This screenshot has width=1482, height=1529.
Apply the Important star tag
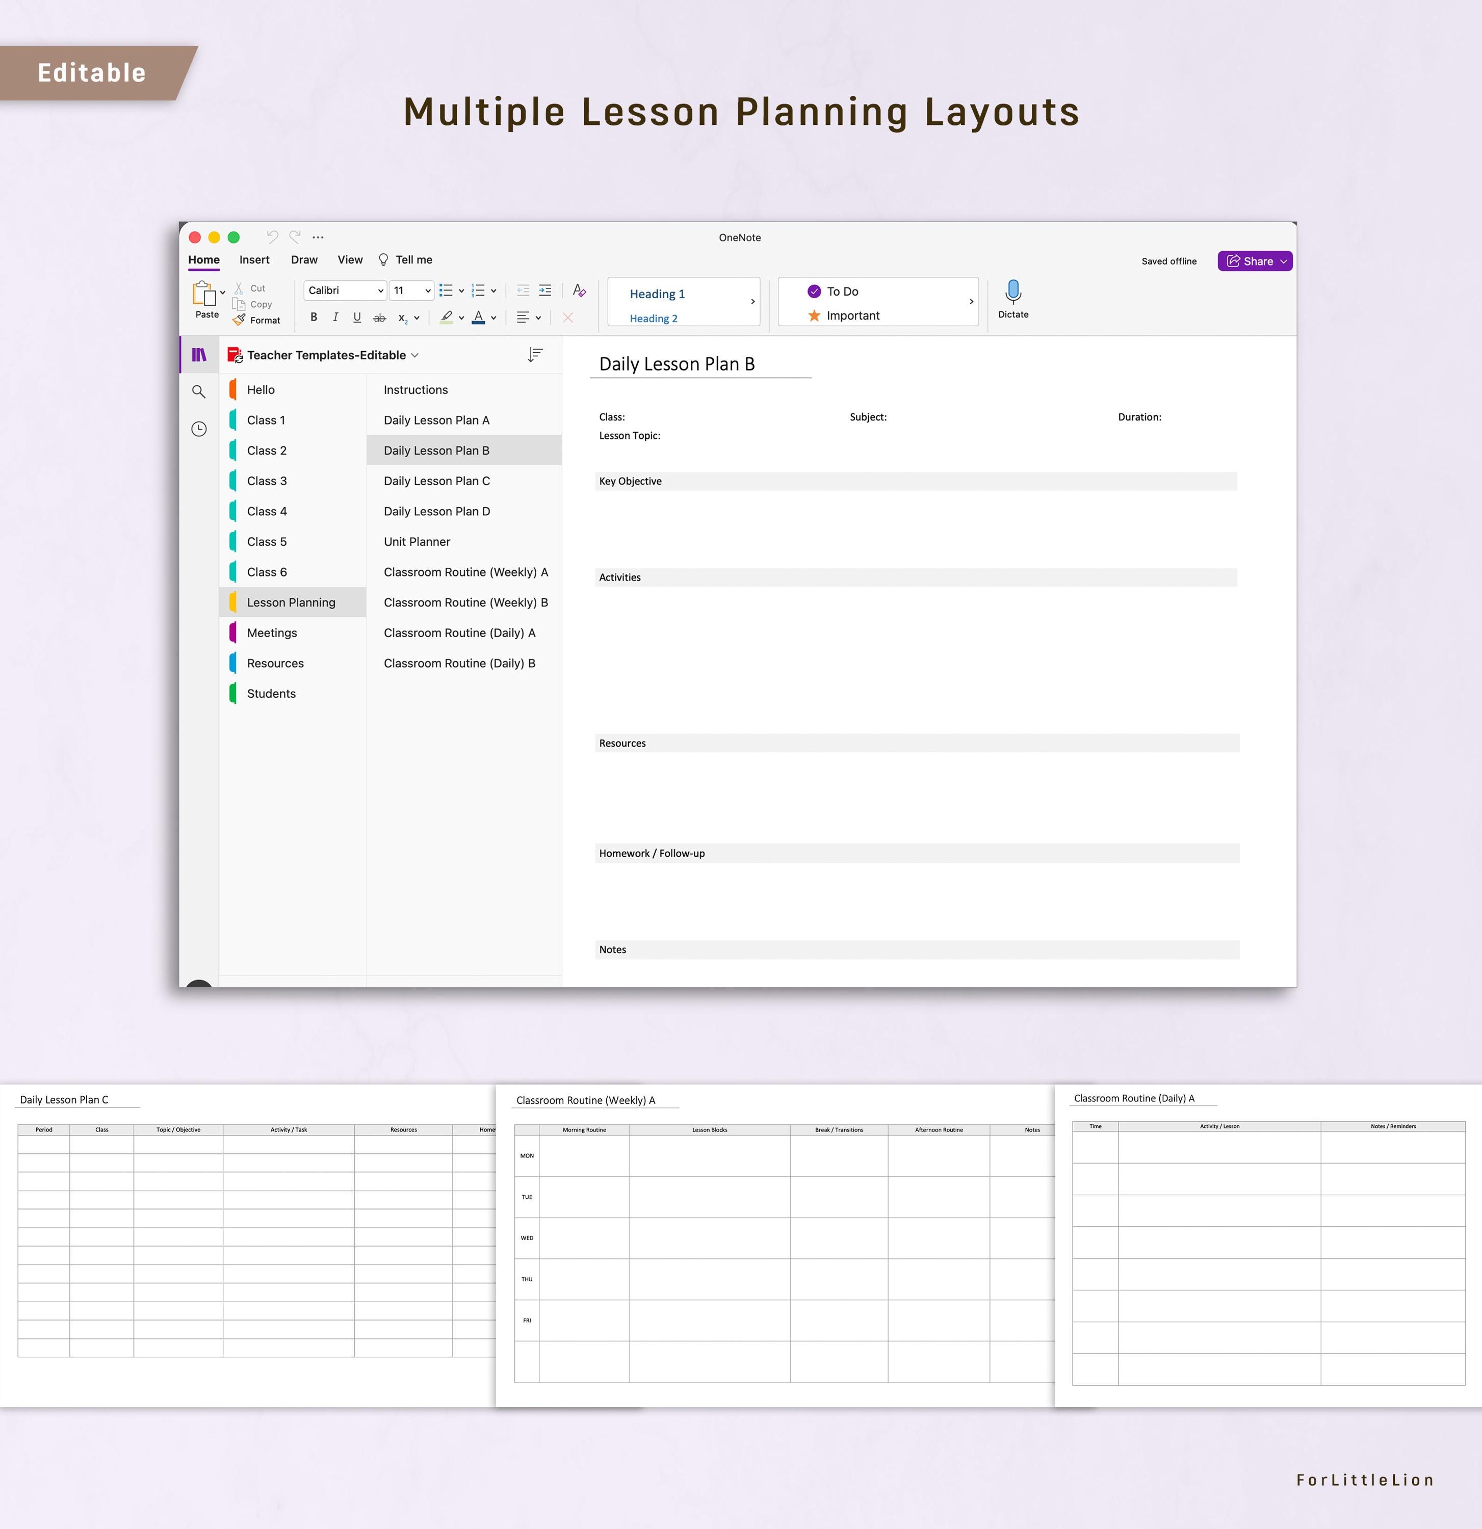[x=844, y=315]
